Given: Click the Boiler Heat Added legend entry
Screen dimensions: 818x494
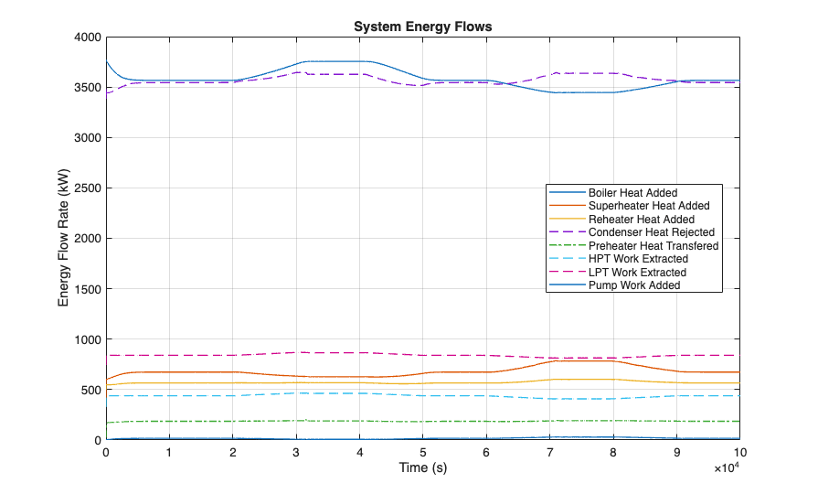Looking at the screenshot, I should 632,193.
